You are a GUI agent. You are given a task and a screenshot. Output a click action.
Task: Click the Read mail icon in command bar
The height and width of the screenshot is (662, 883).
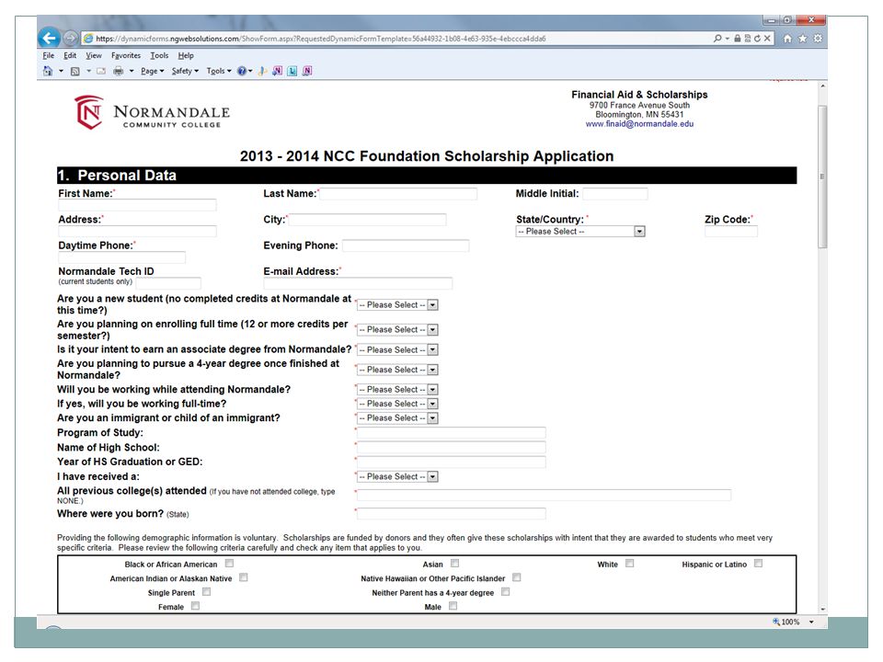pyautogui.click(x=101, y=71)
